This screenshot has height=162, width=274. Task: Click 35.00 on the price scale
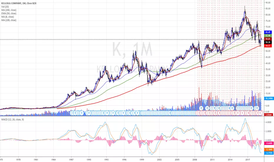(268, 69)
